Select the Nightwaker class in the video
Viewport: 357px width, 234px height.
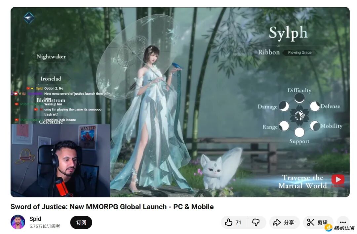(x=51, y=57)
